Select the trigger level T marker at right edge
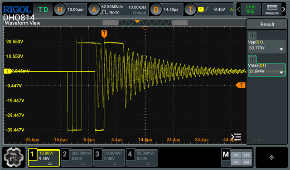Viewport: 290px width, 170px height. pos(241,85)
